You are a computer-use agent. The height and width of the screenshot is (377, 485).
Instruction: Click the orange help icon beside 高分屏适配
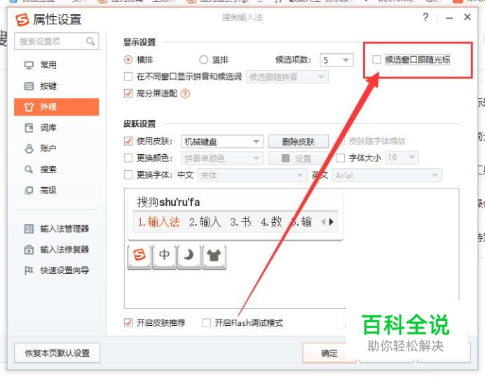tap(185, 93)
